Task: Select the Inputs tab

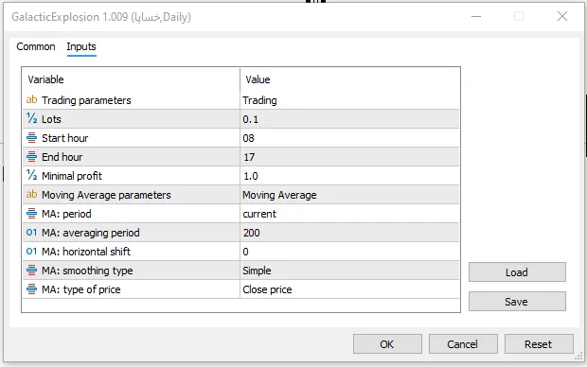Action: [81, 46]
